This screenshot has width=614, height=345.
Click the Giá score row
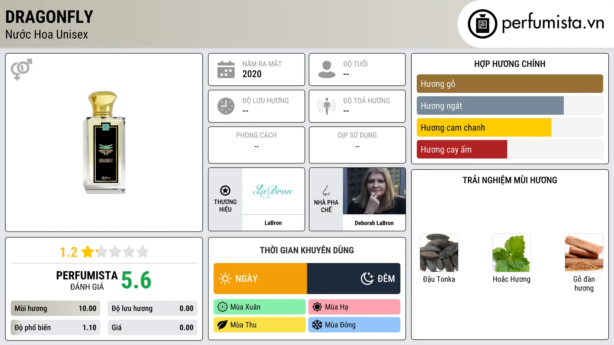[153, 328]
